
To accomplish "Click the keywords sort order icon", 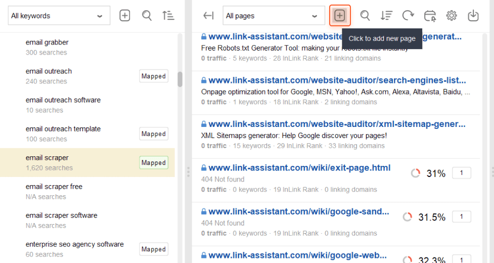I will (x=168, y=16).
